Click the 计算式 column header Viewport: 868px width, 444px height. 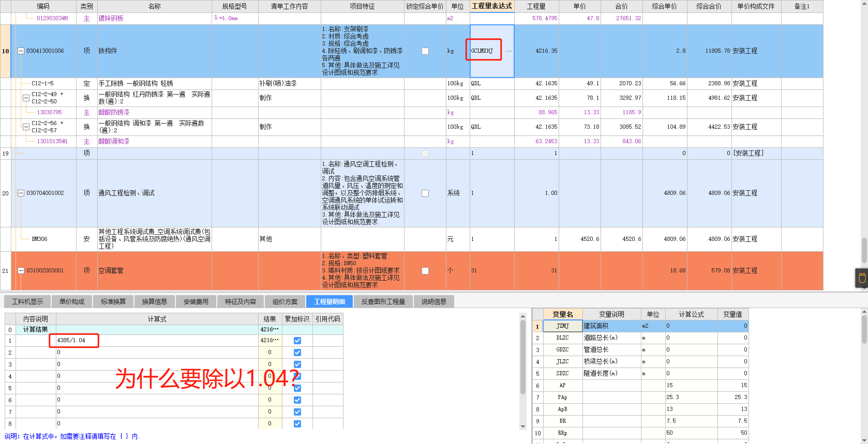pyautogui.click(x=157, y=319)
